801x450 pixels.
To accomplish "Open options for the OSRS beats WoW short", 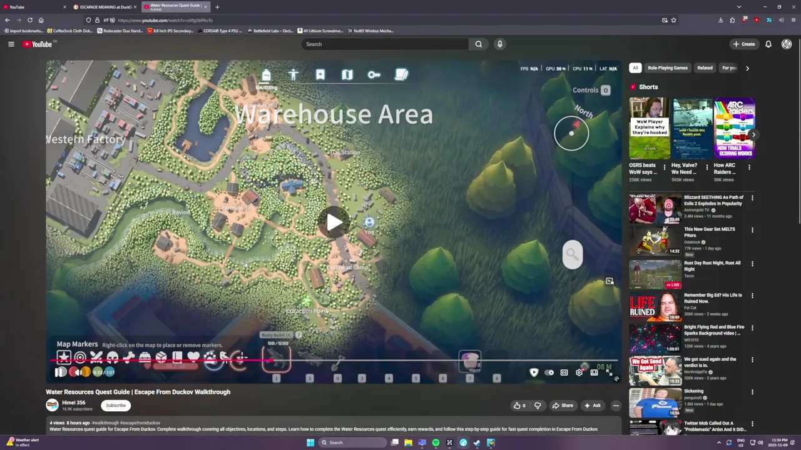I will coord(665,167).
